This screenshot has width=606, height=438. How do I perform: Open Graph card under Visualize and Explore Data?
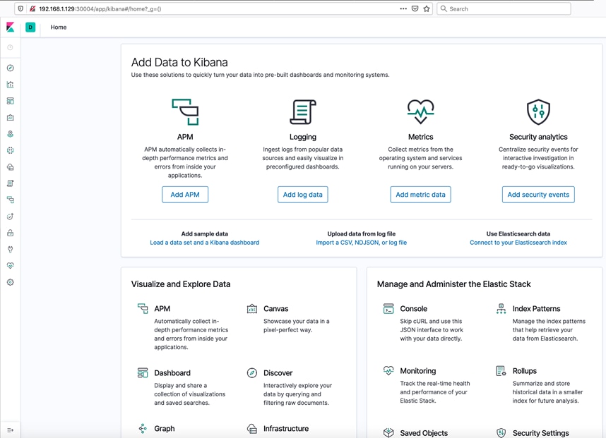[x=165, y=428]
